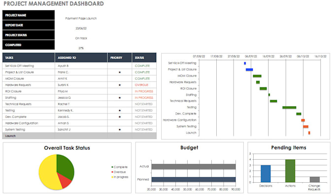
Task: Click the dark blue Planned budget bar
Action: point(194,179)
